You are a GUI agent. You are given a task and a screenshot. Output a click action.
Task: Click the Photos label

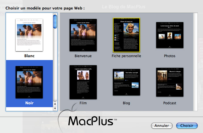click(170, 56)
